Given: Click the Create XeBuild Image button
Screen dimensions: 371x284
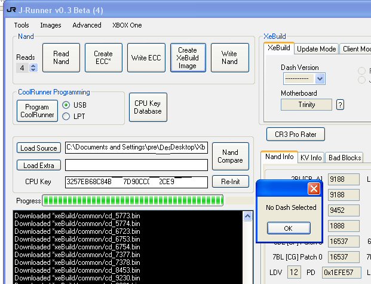Looking at the screenshot, I should 187,58.
